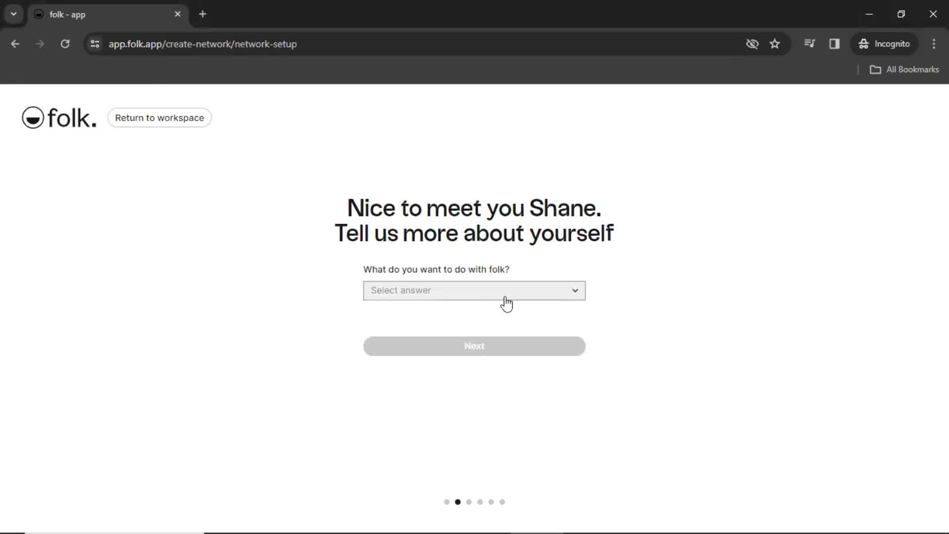
Task: Click the fourth pagination dot indicator
Action: pos(480,502)
